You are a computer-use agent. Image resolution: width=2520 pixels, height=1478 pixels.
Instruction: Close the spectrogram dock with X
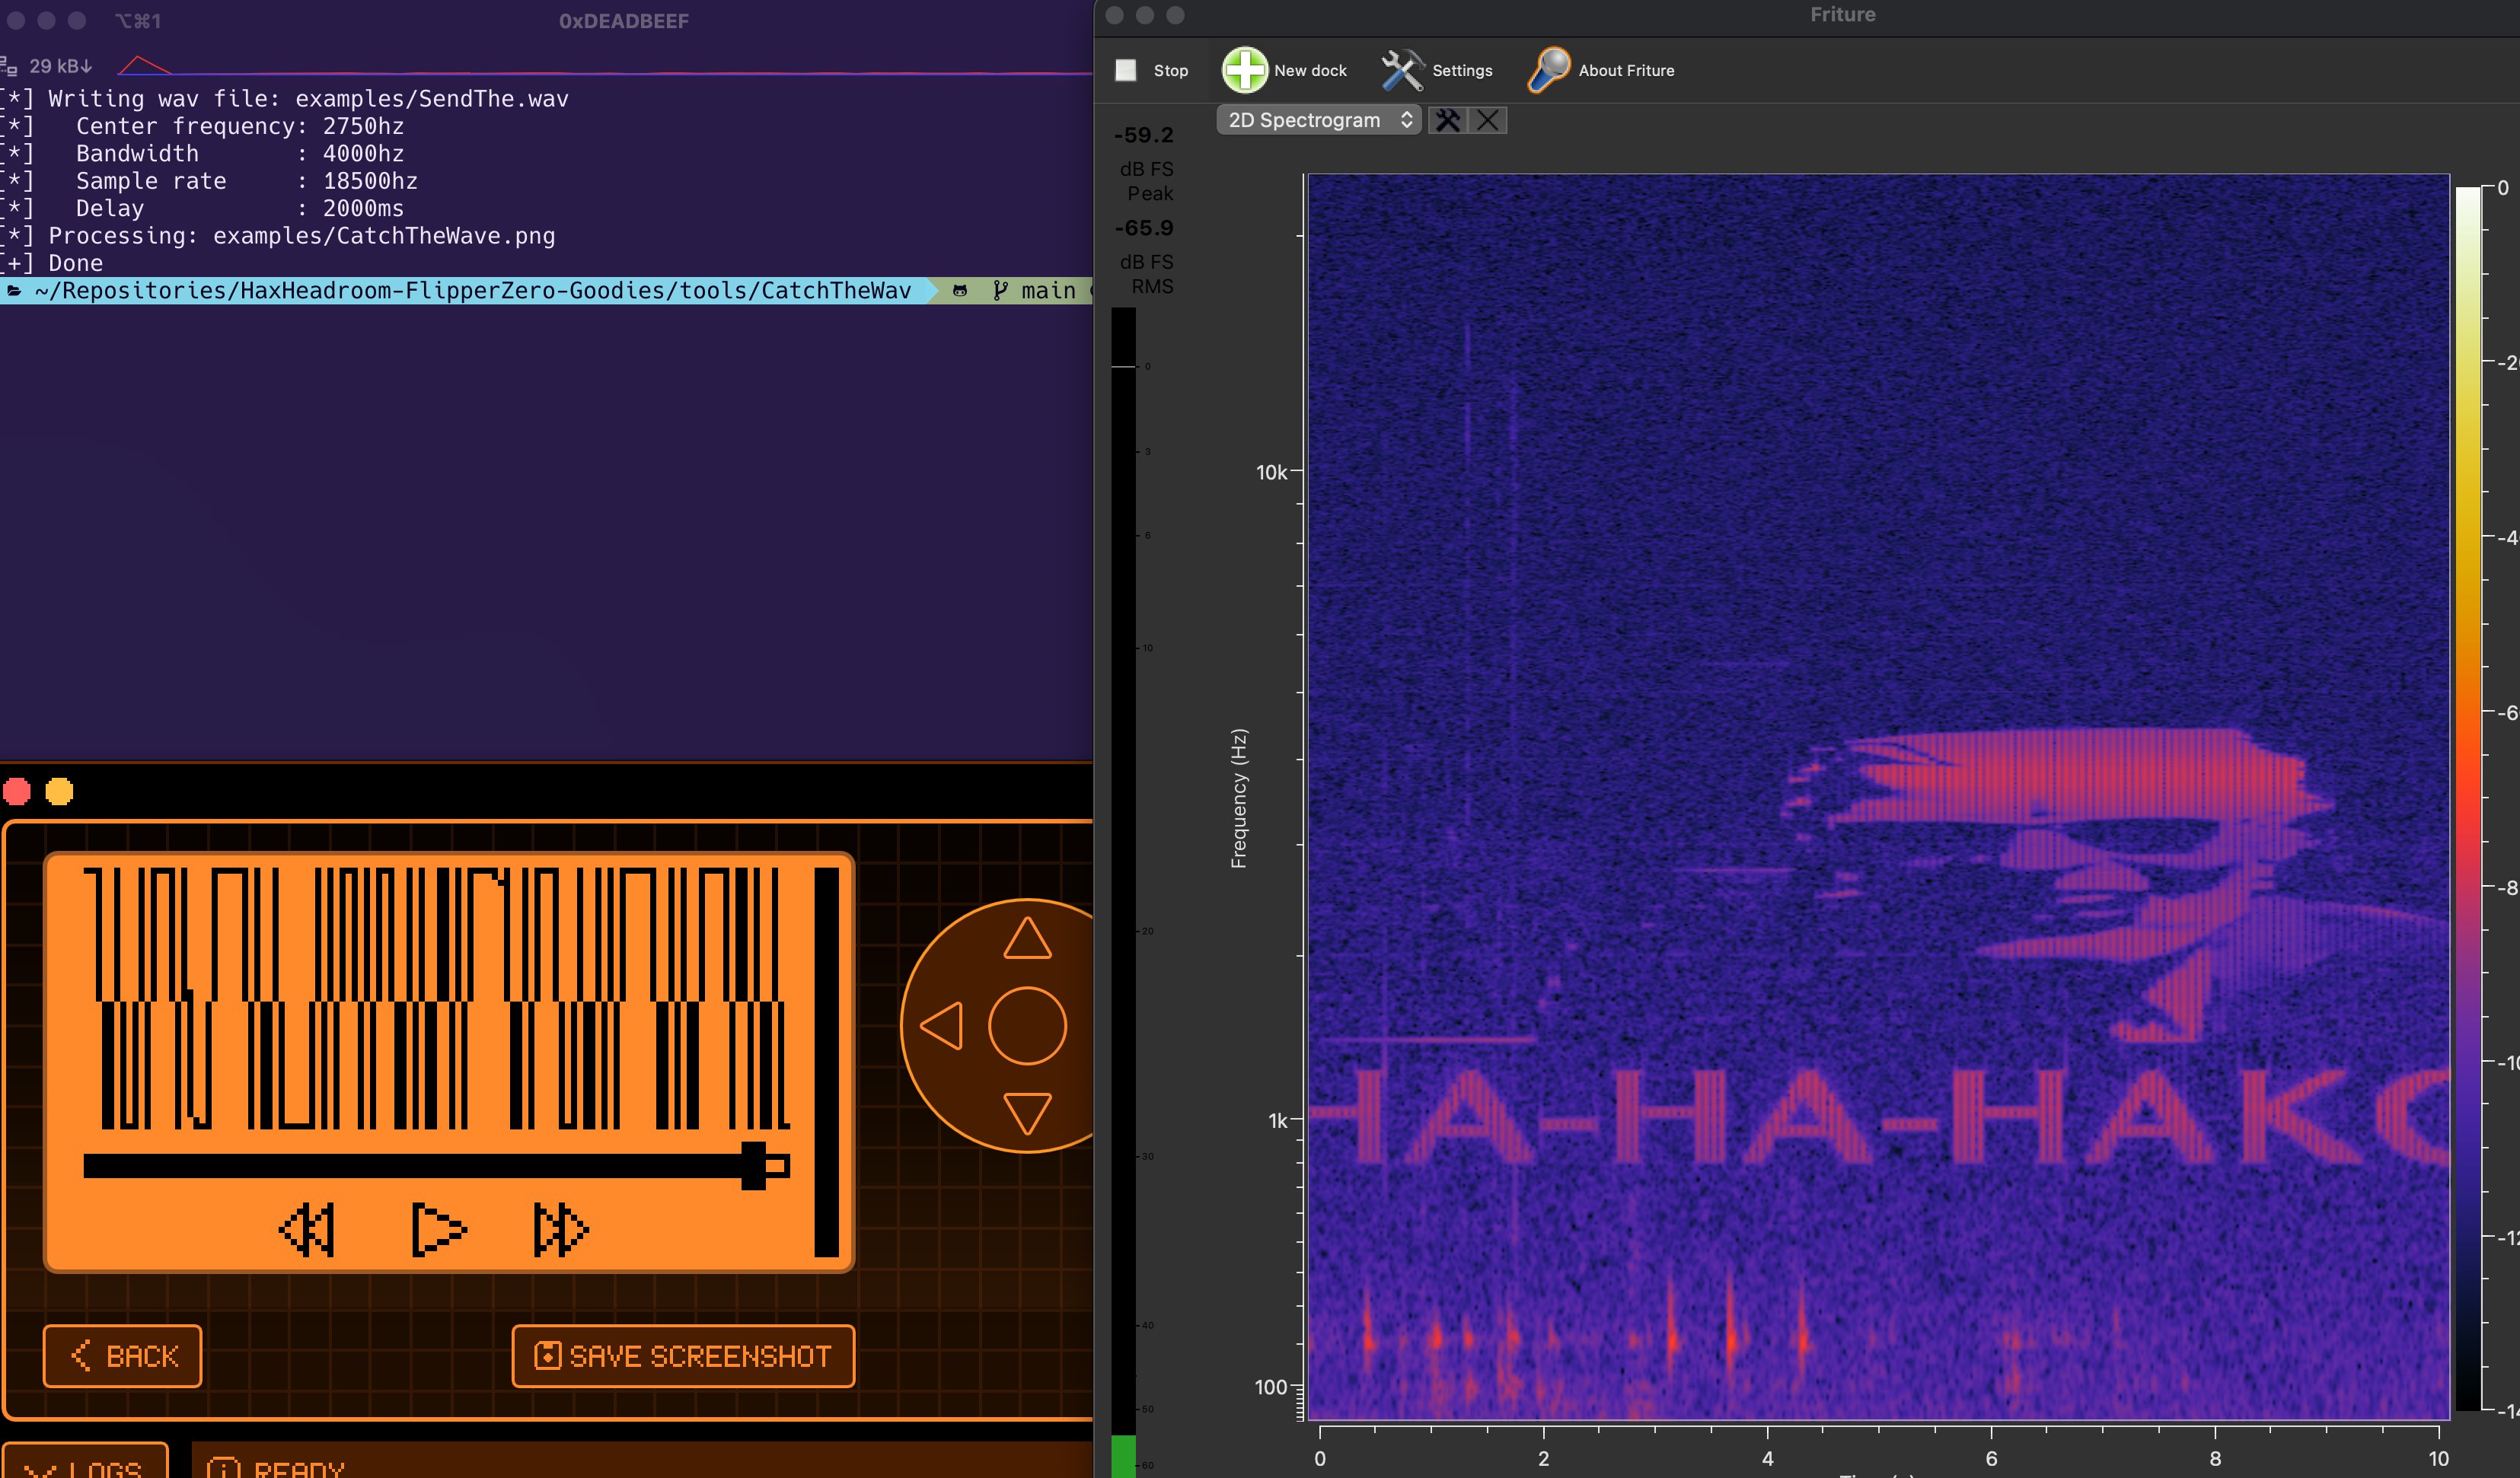1487,120
